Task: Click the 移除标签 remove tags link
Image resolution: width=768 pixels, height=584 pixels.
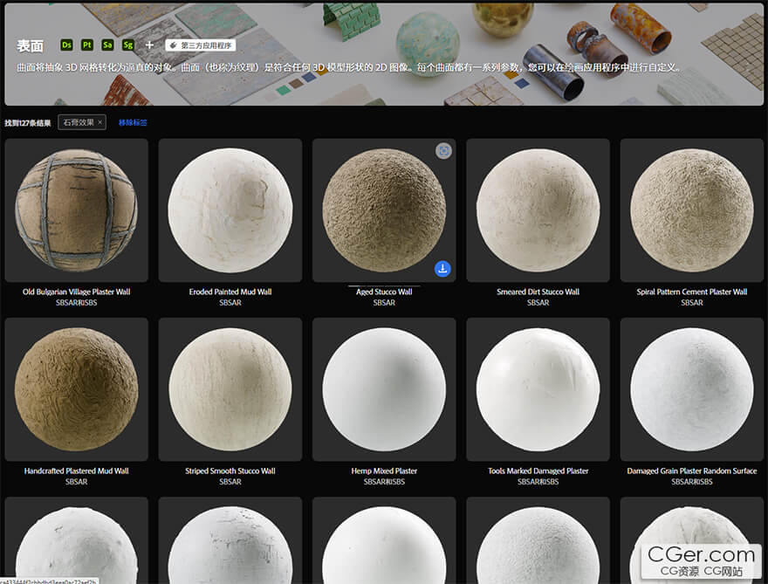Action: tap(133, 122)
